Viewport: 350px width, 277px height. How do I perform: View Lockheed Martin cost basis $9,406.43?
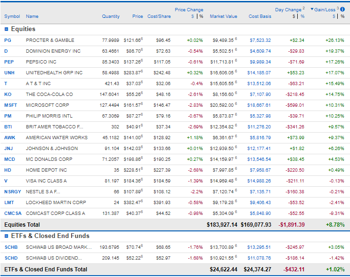260,203
